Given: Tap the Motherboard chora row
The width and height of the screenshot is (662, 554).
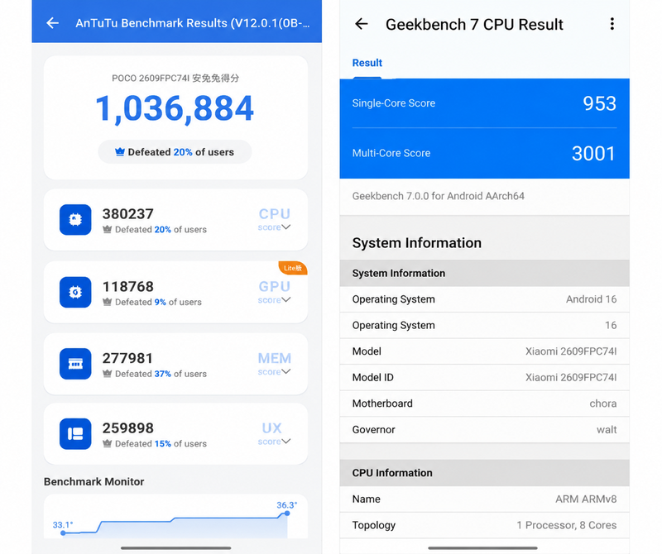Looking at the screenshot, I should (x=484, y=404).
